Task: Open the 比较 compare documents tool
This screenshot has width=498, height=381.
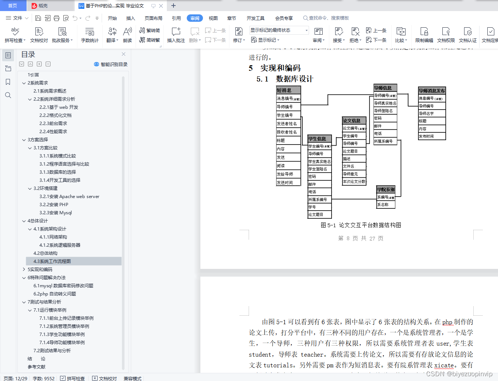Action: click(x=401, y=35)
